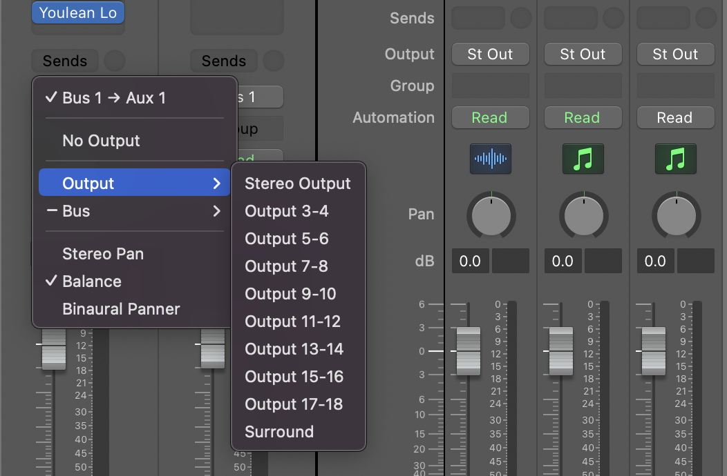The image size is (727, 476).
Task: Click the volume fader on rightmost strip
Action: coord(654,351)
